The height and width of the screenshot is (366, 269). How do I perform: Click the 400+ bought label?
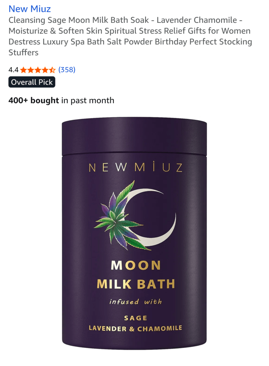[34, 100]
